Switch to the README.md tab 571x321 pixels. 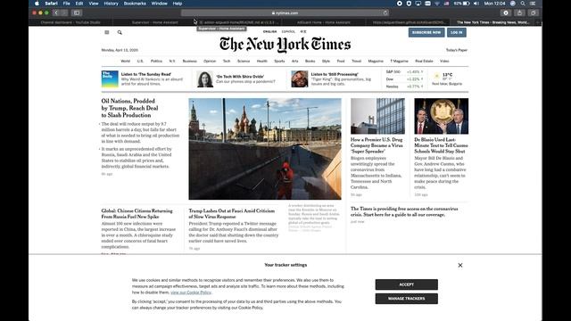click(x=239, y=22)
